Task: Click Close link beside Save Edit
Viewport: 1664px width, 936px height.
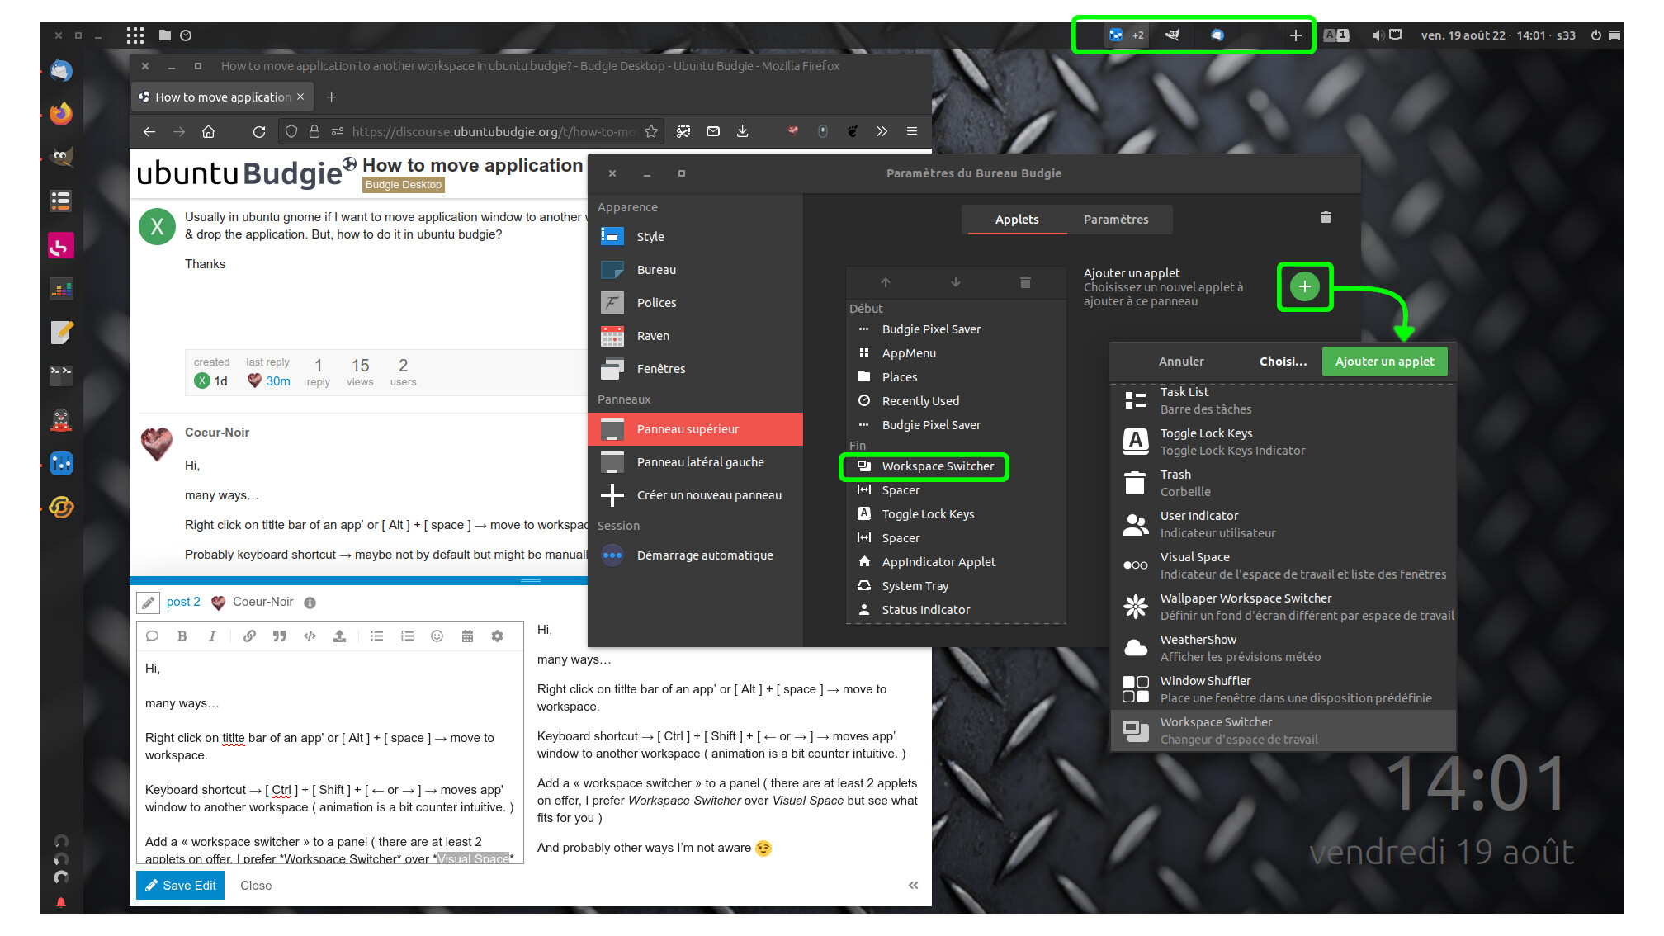Action: (256, 886)
